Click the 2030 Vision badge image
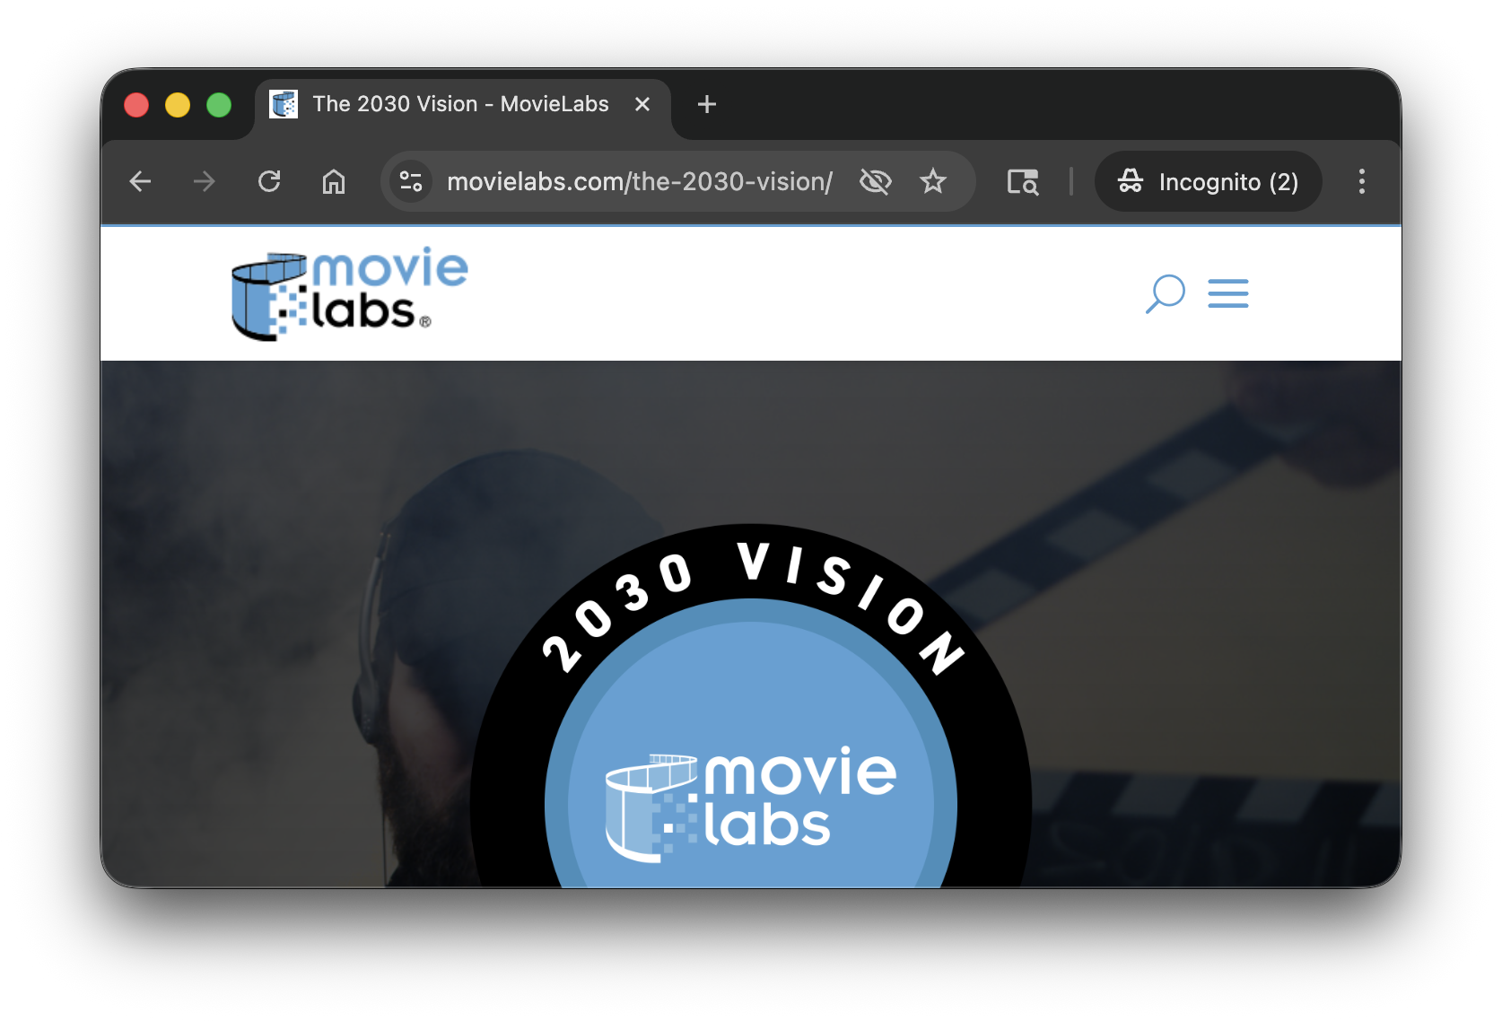The width and height of the screenshot is (1502, 1021). coord(751,706)
